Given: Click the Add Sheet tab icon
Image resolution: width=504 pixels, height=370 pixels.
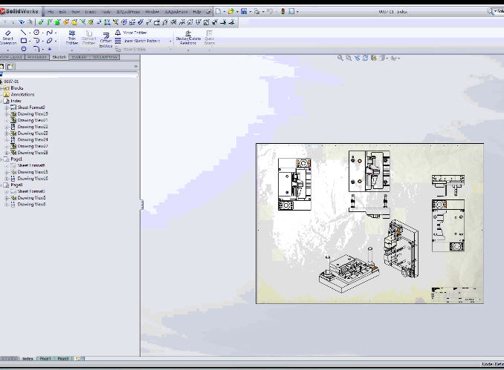Looking at the screenshot, I should tap(78, 359).
